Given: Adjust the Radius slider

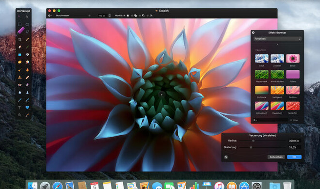Looking at the screenshot, I should 253,141.
